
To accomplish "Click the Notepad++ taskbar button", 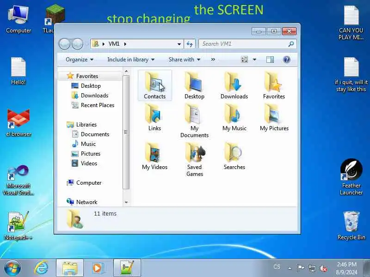I will coord(127,268).
